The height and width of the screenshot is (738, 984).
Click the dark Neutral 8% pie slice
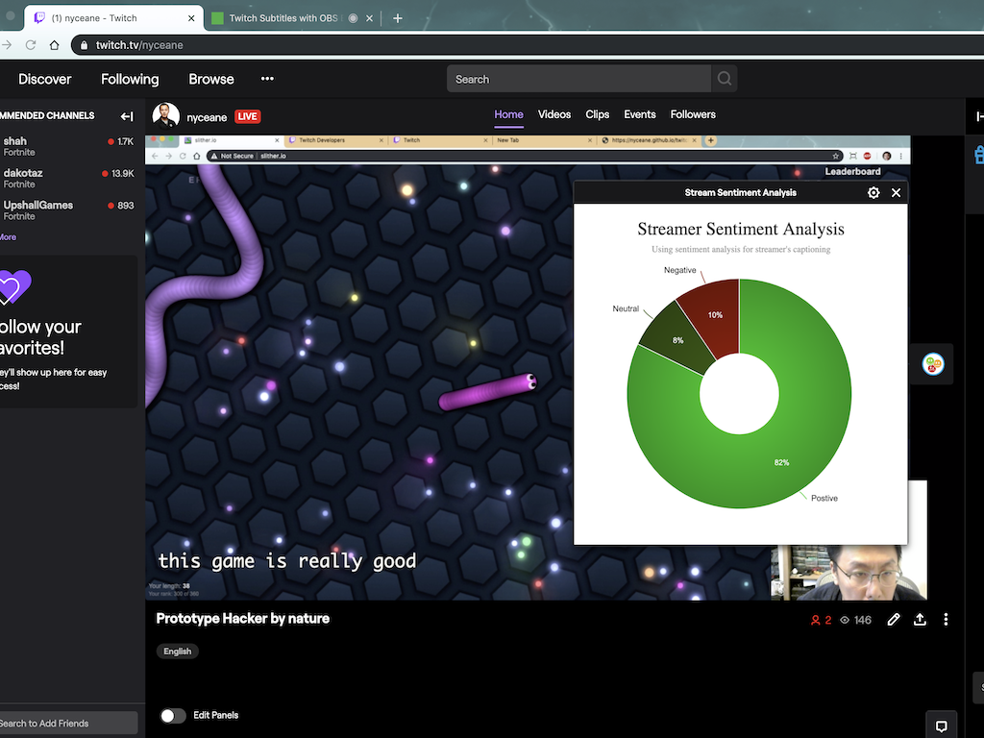677,340
